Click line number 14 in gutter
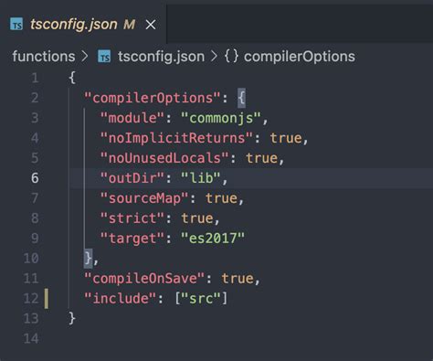 coord(31,339)
